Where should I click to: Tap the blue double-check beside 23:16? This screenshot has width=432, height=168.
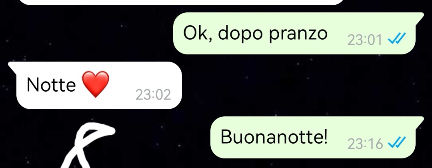point(397,142)
